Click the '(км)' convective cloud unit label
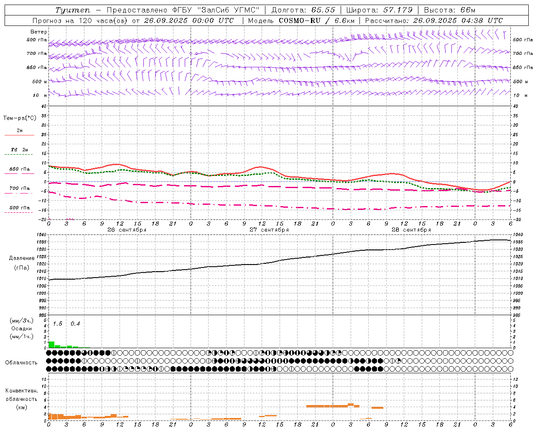Image resolution: width=535 pixels, height=428 pixels. point(21,407)
